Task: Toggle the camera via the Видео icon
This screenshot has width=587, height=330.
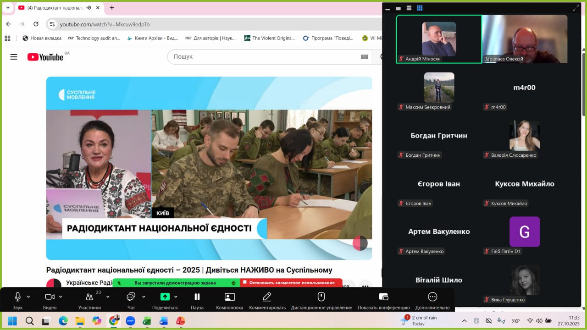Action: click(50, 297)
